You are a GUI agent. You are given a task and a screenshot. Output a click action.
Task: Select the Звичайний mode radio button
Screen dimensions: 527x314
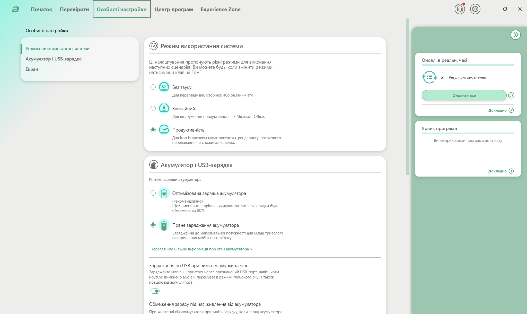(153, 108)
